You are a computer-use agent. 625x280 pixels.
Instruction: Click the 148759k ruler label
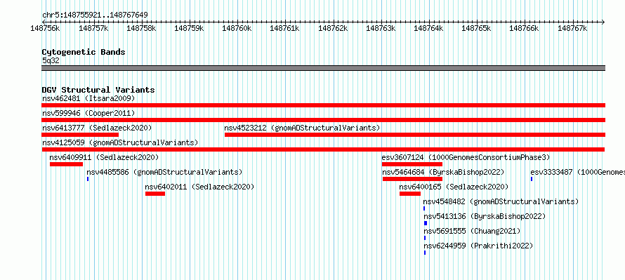pyautogui.click(x=189, y=29)
